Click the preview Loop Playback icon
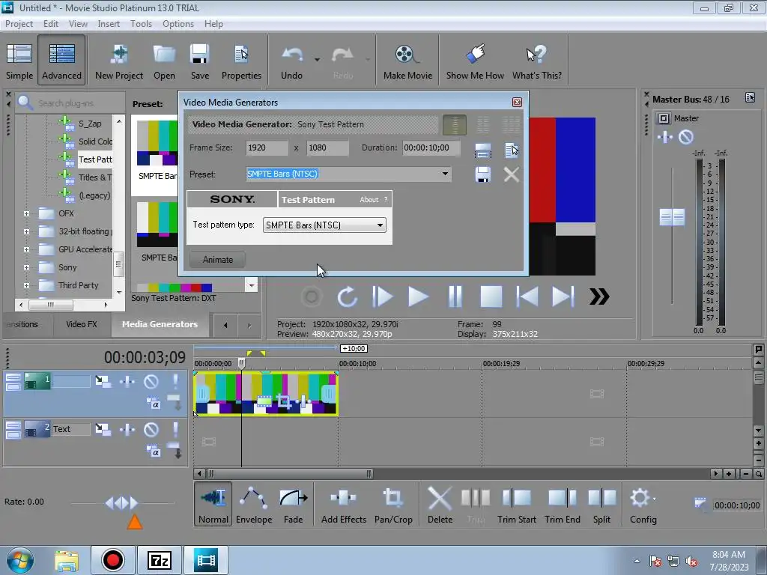 click(347, 296)
